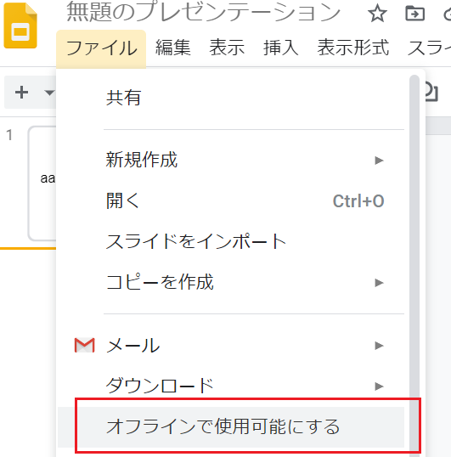The height and width of the screenshot is (457, 451).
Task: Choose 開く from the menu
Action: click(231, 200)
